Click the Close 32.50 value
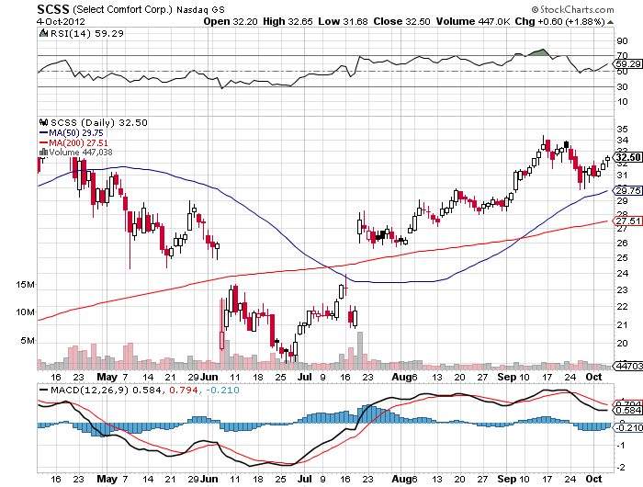Screen dimensions: 643x487 click(401, 21)
